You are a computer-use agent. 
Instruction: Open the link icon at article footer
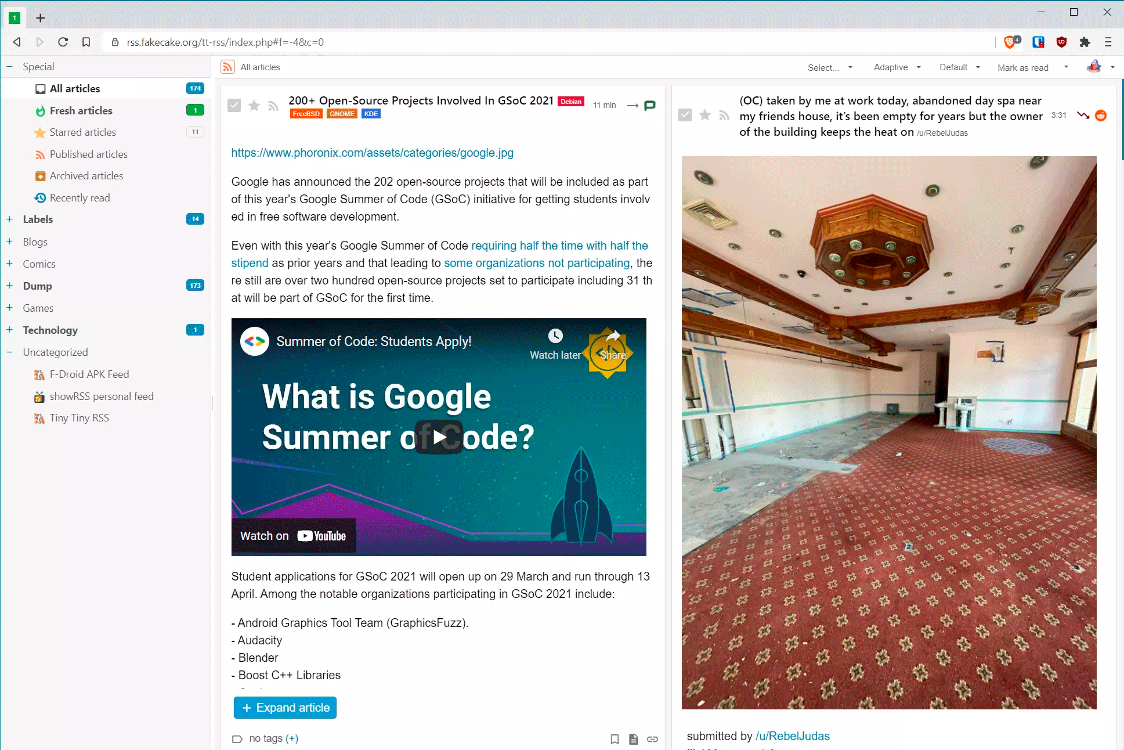652,739
